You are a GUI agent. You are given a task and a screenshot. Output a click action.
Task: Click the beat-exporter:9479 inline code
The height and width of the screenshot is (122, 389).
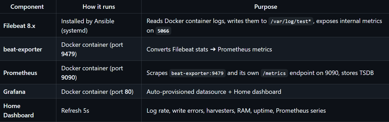pyautogui.click(x=197, y=73)
